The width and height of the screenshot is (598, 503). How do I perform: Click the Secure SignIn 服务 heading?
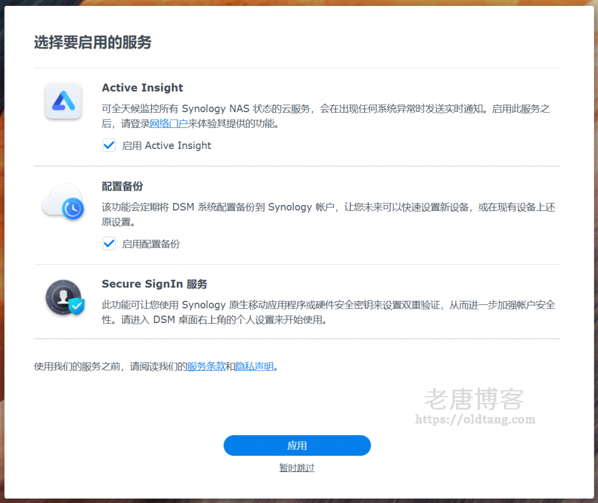(154, 284)
